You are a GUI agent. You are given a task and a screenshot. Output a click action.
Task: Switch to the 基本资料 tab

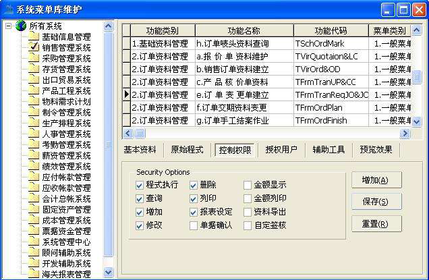point(142,150)
